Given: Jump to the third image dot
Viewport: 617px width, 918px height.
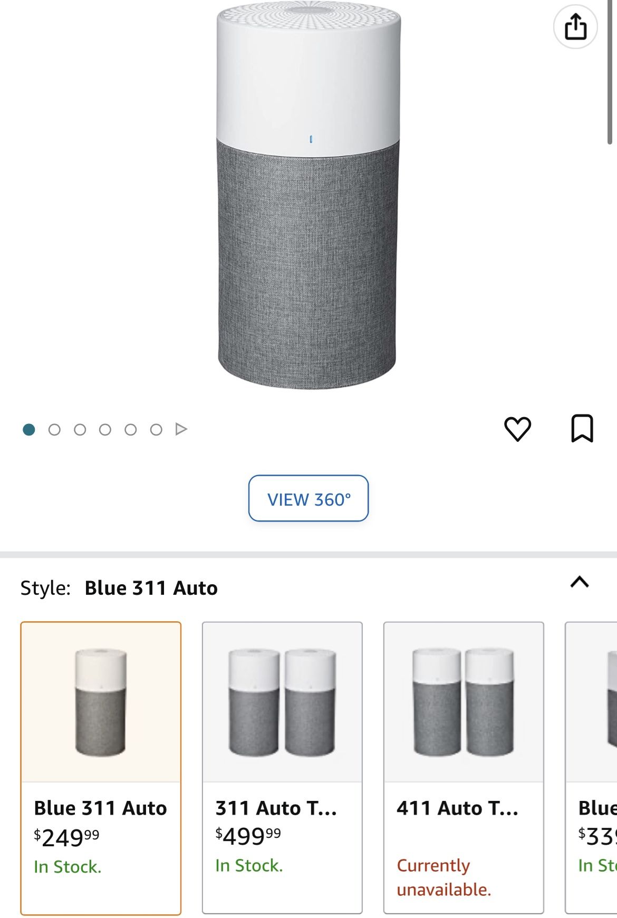Looking at the screenshot, I should pos(80,430).
